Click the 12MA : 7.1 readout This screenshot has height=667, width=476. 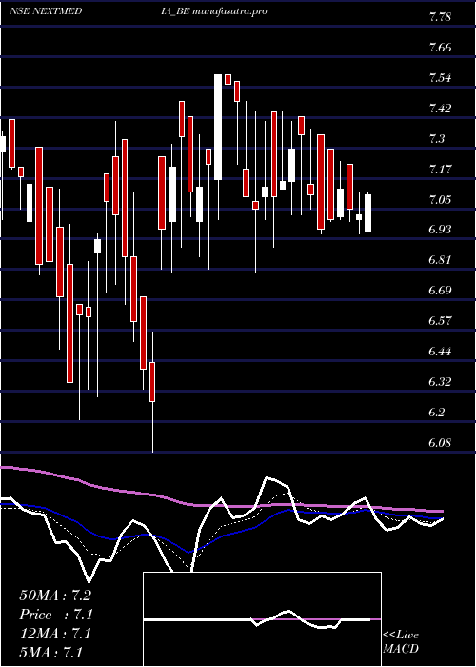click(x=55, y=634)
